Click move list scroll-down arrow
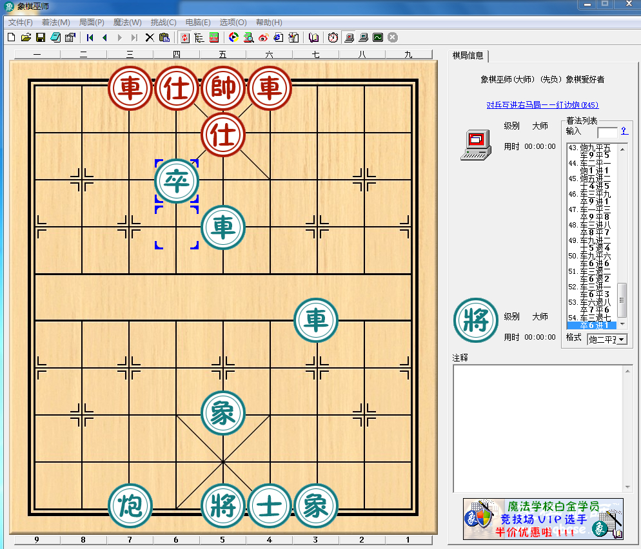Image resolution: width=641 pixels, height=549 pixels. click(622, 324)
